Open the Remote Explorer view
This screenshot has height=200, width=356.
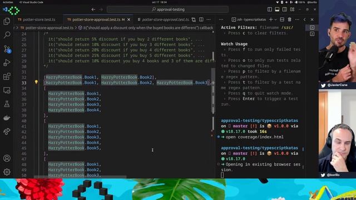(x=7, y=90)
